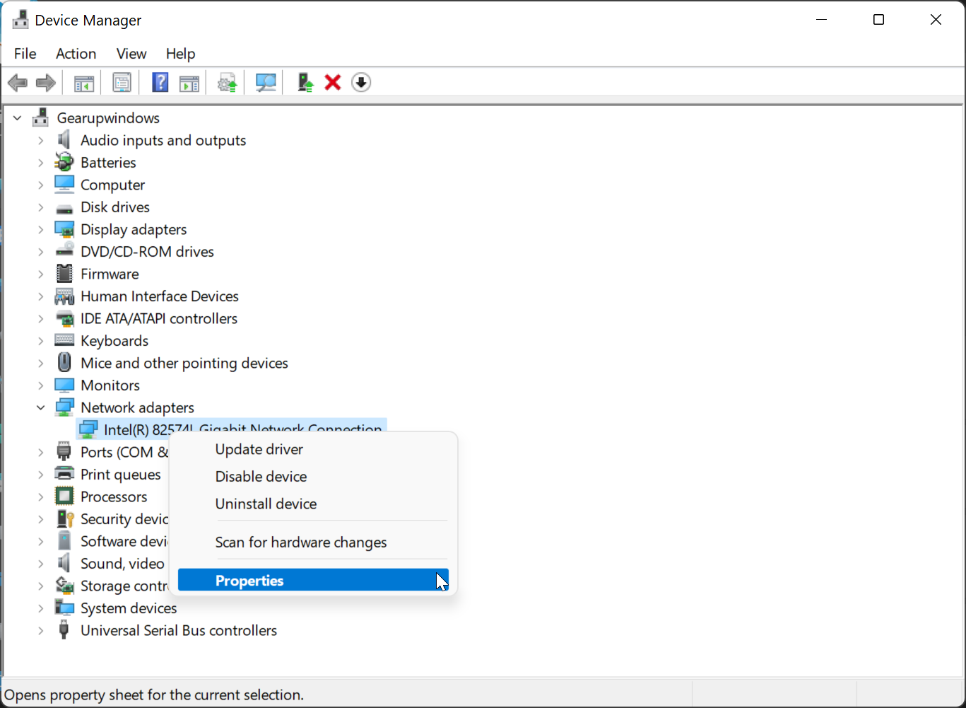Click the Computer category monitor icon
This screenshot has width=966, height=708.
coord(64,185)
